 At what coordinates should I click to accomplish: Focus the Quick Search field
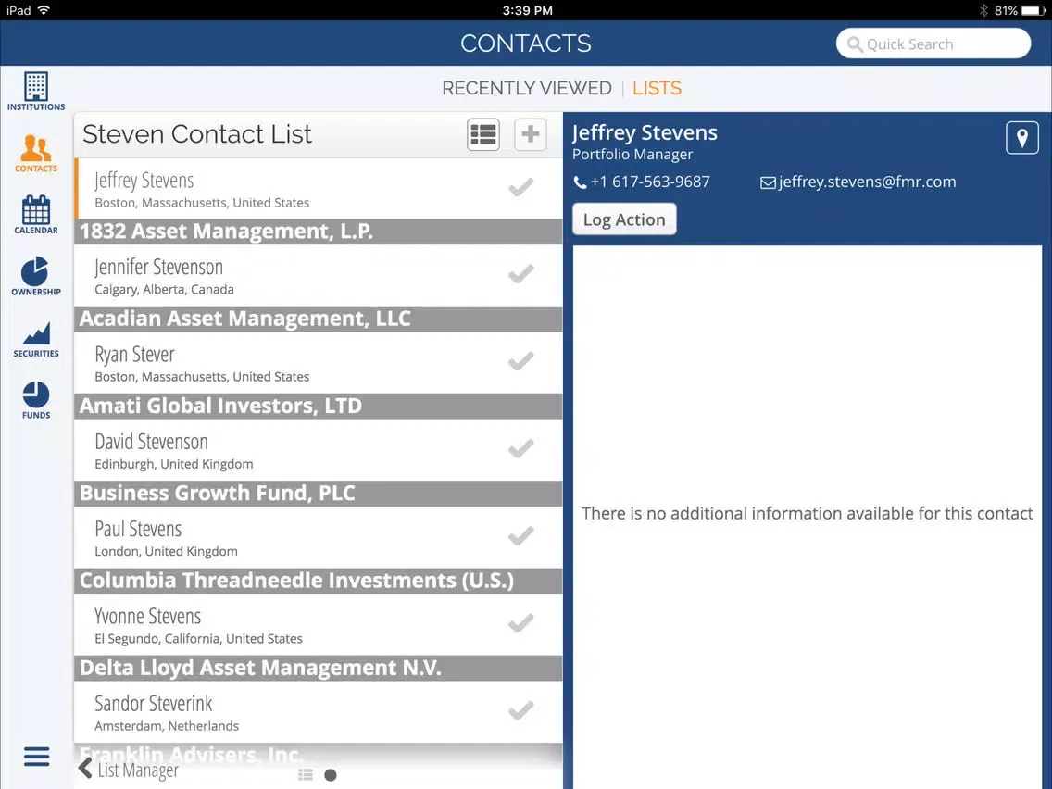[933, 44]
